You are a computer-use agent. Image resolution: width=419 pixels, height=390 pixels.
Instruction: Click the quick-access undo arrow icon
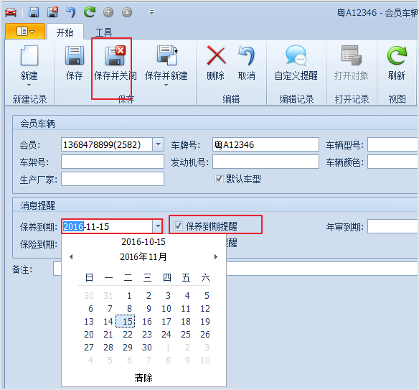click(x=71, y=12)
